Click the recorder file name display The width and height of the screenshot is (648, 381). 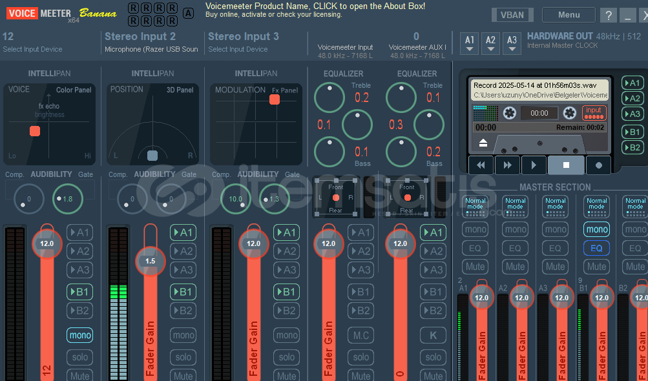coord(539,90)
